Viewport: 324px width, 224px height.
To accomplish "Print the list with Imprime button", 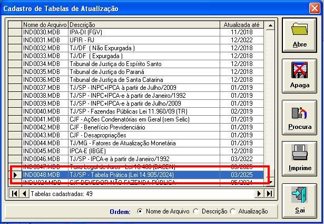I will [x=300, y=158].
